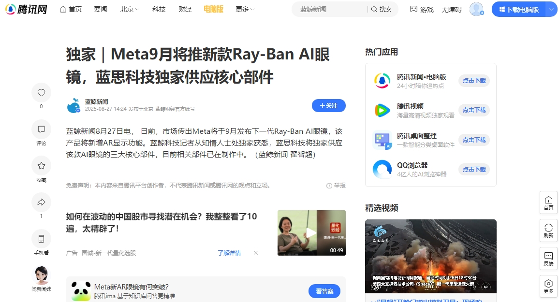The image size is (559, 302).
Task: Click the floating 首页 home icon
Action: (x=549, y=202)
